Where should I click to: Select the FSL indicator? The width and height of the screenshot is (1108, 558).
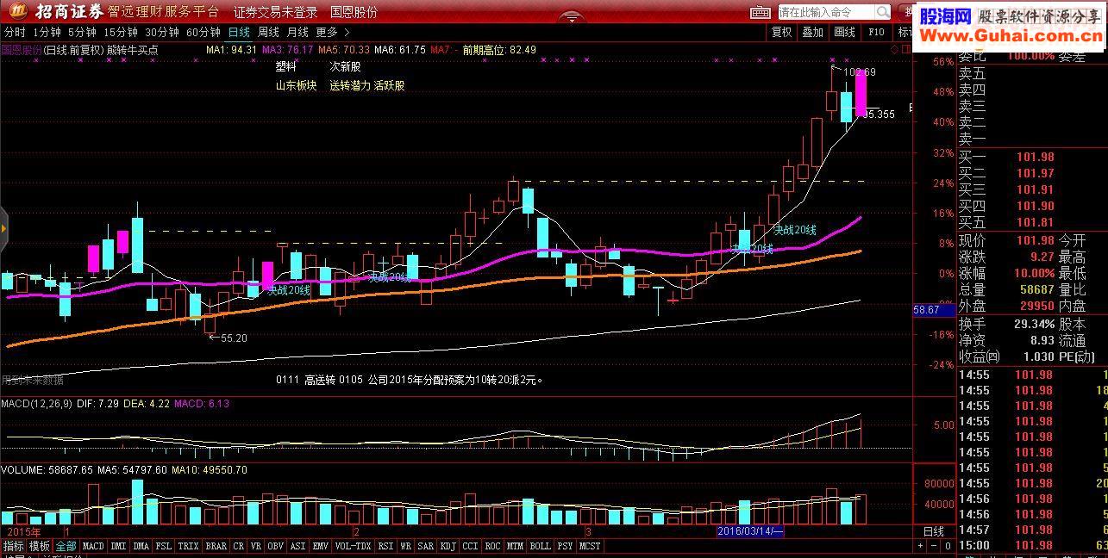point(164,546)
